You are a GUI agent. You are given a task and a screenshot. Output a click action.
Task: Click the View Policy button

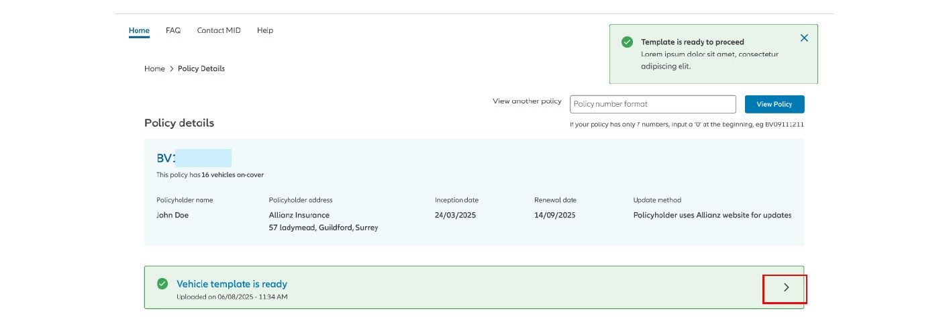click(x=775, y=104)
